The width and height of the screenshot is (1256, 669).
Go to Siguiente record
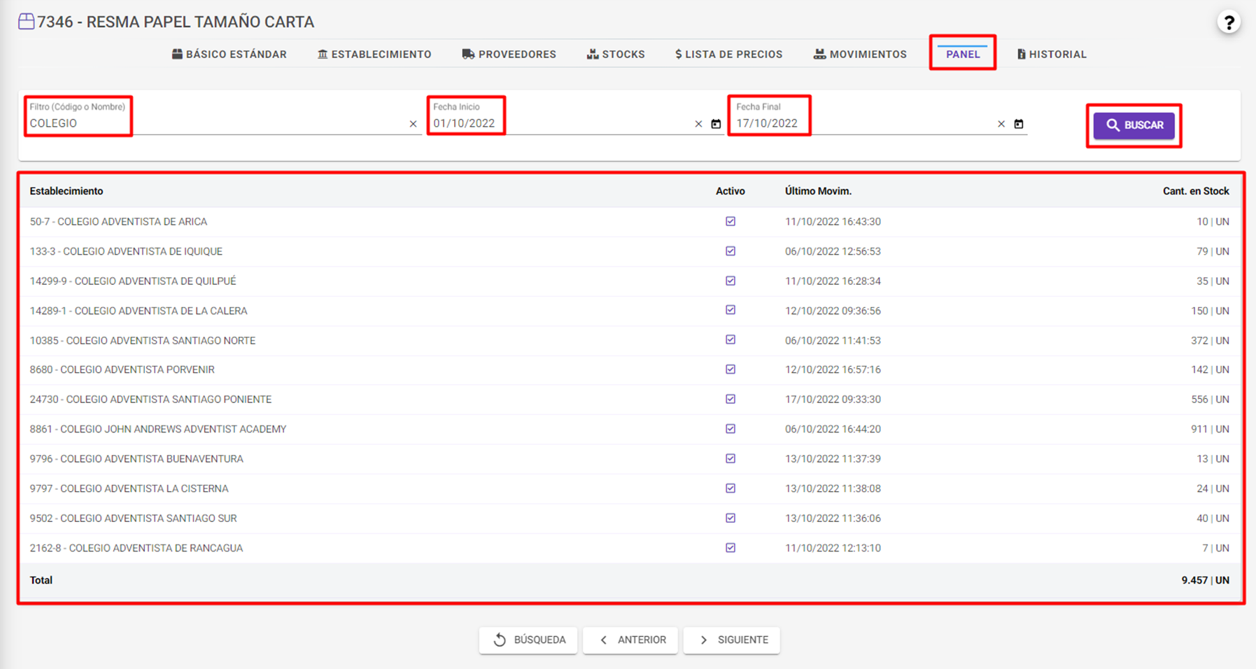tap(732, 640)
